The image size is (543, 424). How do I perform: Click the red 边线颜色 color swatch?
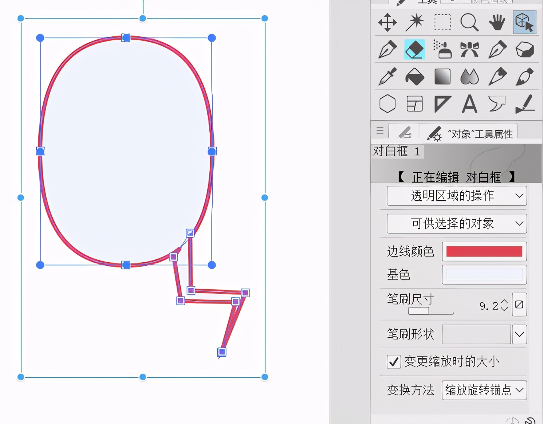point(484,251)
